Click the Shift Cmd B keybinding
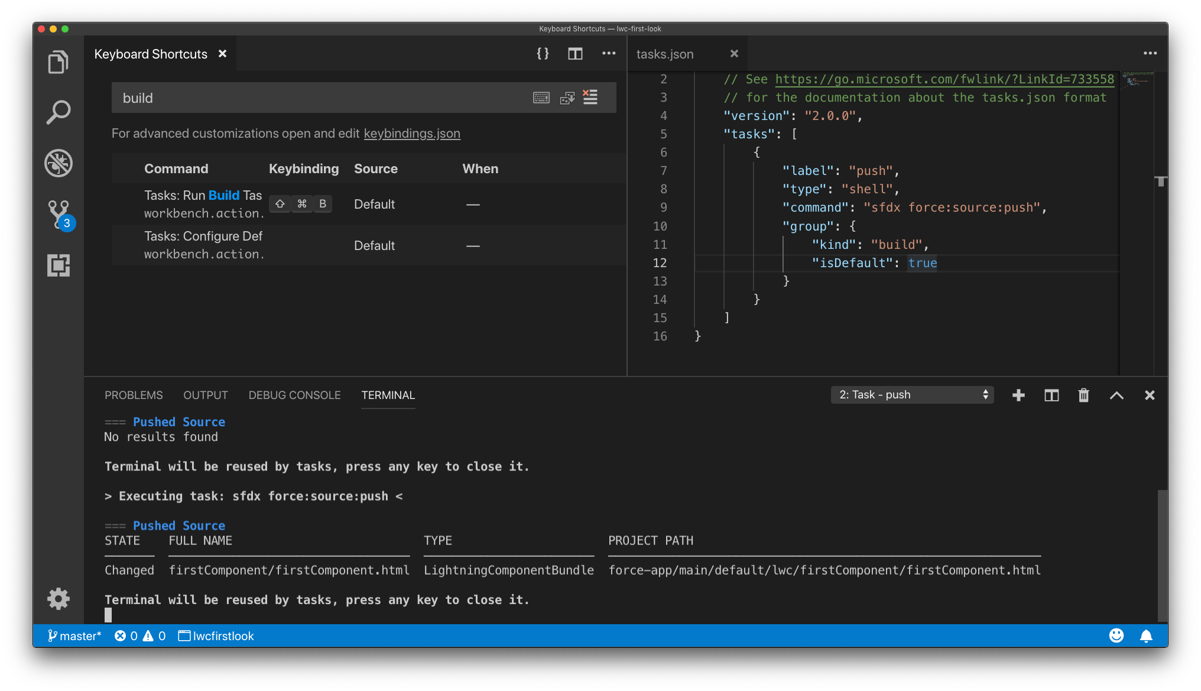The height and width of the screenshot is (691, 1201). pos(300,204)
